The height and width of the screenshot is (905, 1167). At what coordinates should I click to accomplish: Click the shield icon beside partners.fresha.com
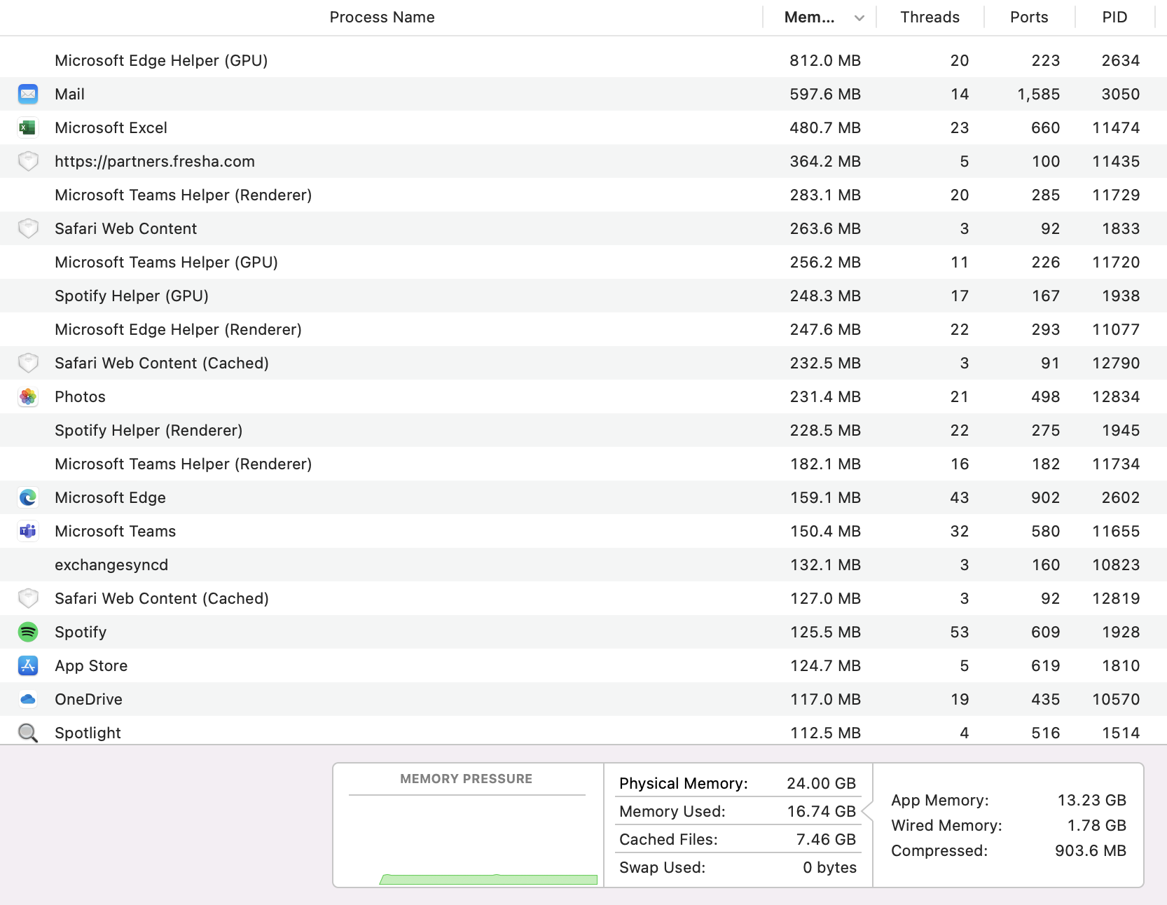28,161
